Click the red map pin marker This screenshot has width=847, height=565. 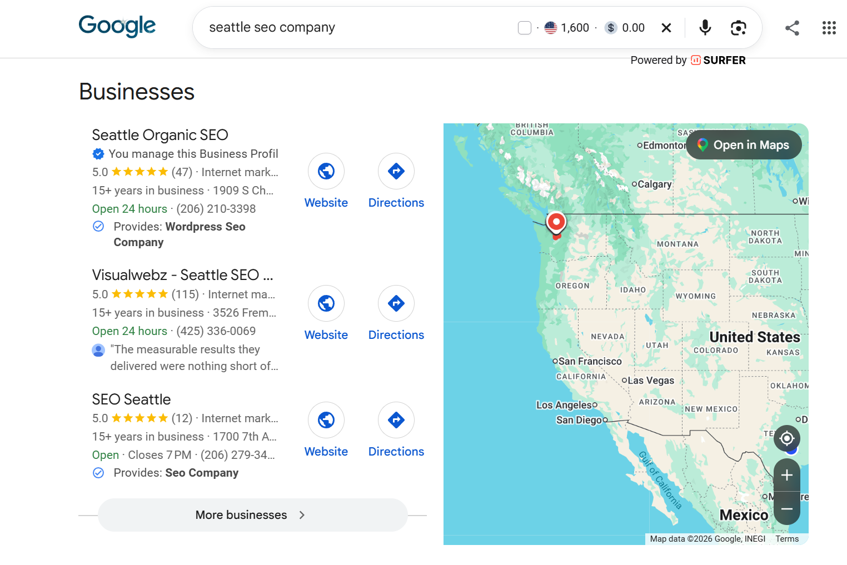coord(556,223)
